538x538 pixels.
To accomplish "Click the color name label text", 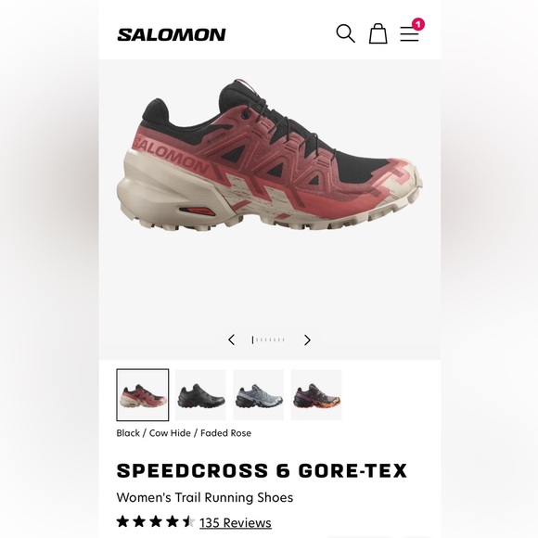I will [184, 433].
